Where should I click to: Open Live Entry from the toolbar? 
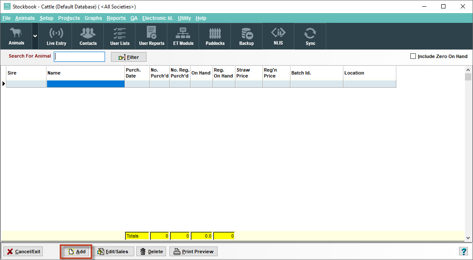56,36
